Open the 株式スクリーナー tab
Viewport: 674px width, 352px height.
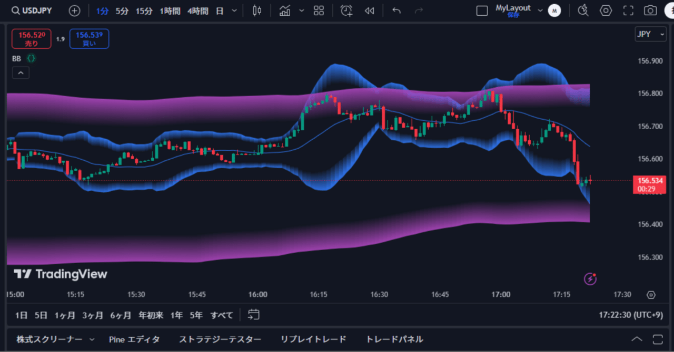point(49,339)
